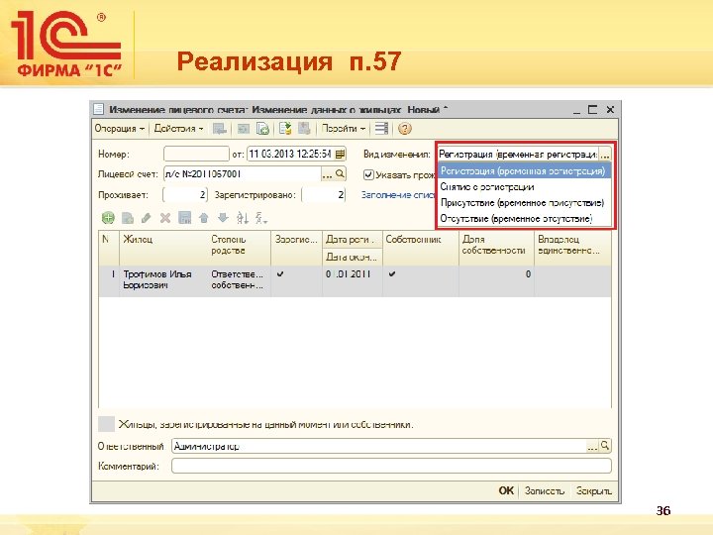Open the help (question mark) icon
713x535 pixels.
click(404, 129)
